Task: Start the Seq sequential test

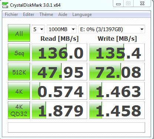Action: point(19,52)
